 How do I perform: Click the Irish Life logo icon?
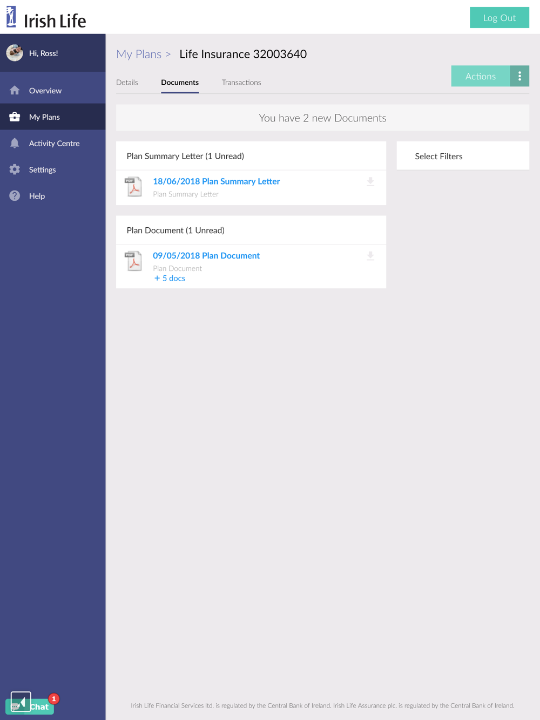coord(11,17)
